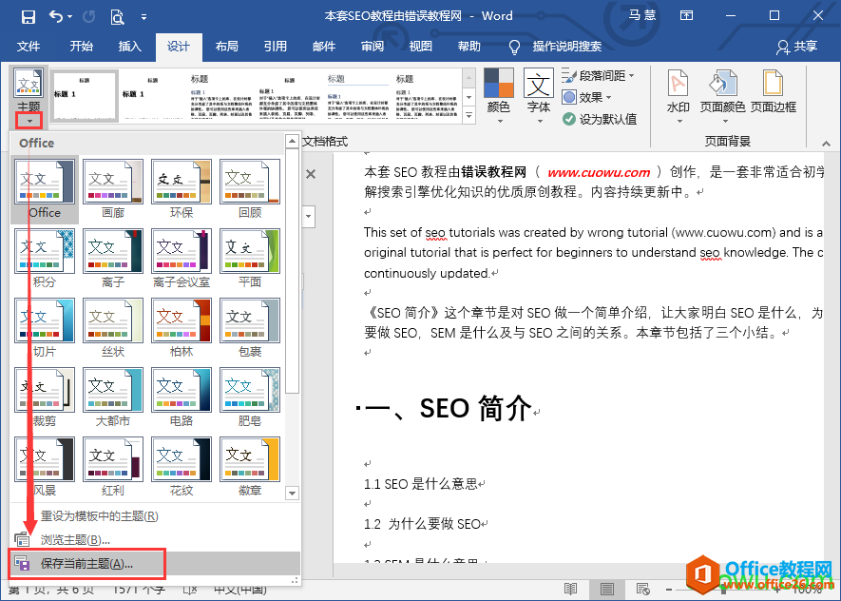This screenshot has height=601, width=841.
Task: Switch to Web Layout view icon
Action: point(642,590)
